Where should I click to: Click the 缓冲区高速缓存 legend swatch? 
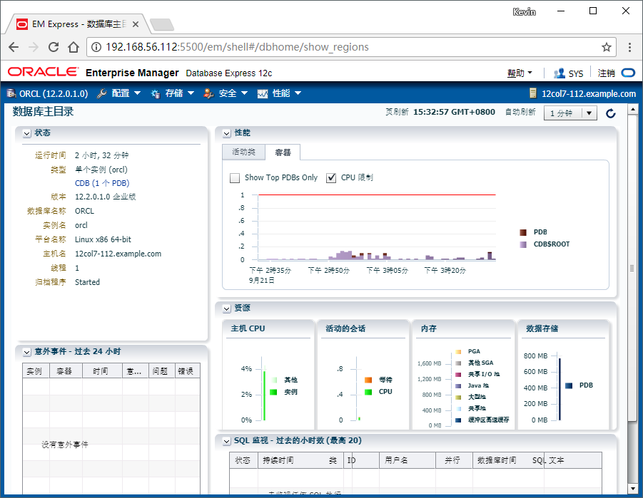point(458,420)
